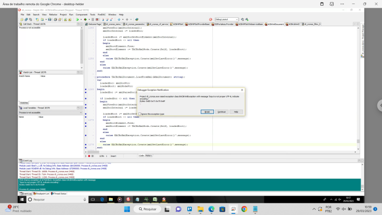Open the File Explorer on host taskbar
Viewport: 382px width, 215px height.
tap(201, 209)
